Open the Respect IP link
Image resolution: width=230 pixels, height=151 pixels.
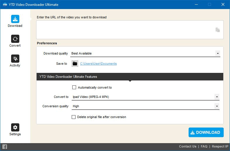pos(220,146)
